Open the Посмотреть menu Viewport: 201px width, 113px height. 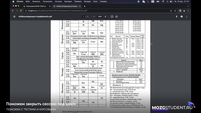[47, 2]
